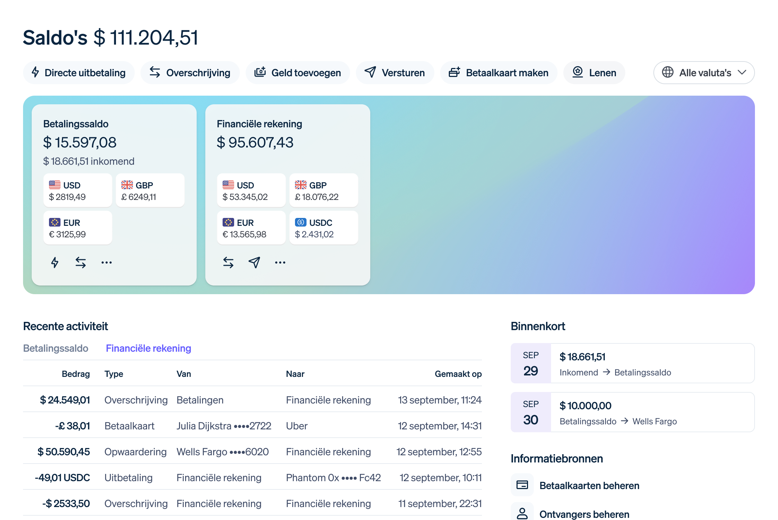Select the USDC balance tile

pyautogui.click(x=323, y=227)
